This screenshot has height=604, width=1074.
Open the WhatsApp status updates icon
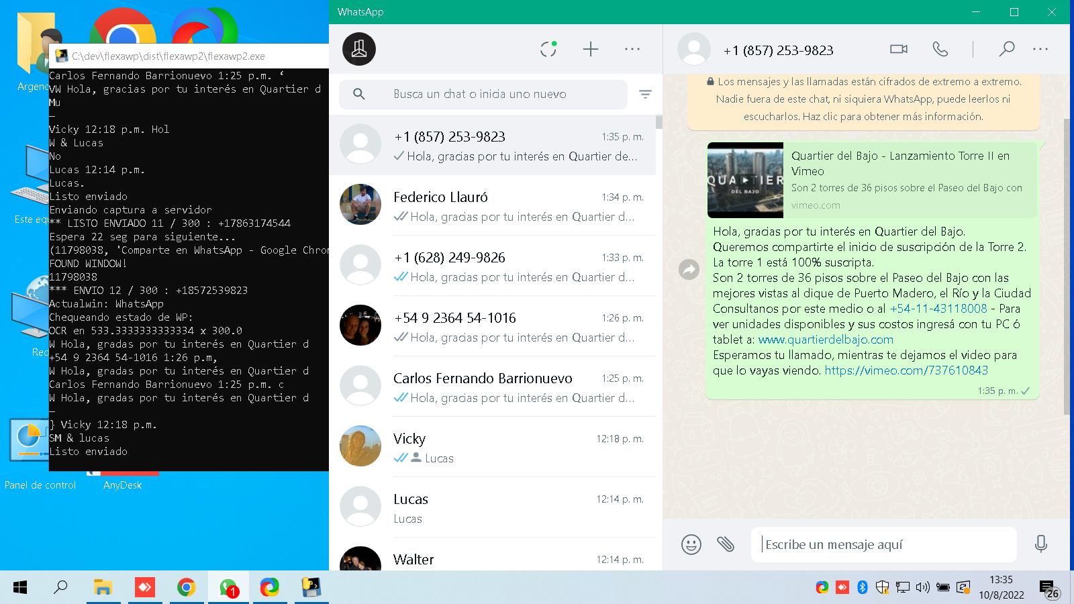(548, 49)
